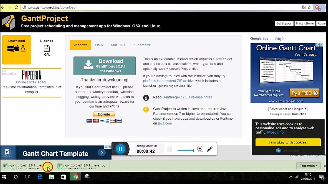Download GanttProject 2.8.1 for Windows

pos(104,66)
